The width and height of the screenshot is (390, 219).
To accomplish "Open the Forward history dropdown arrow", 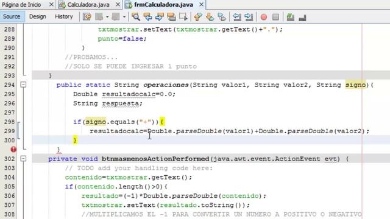I will click(124, 17).
